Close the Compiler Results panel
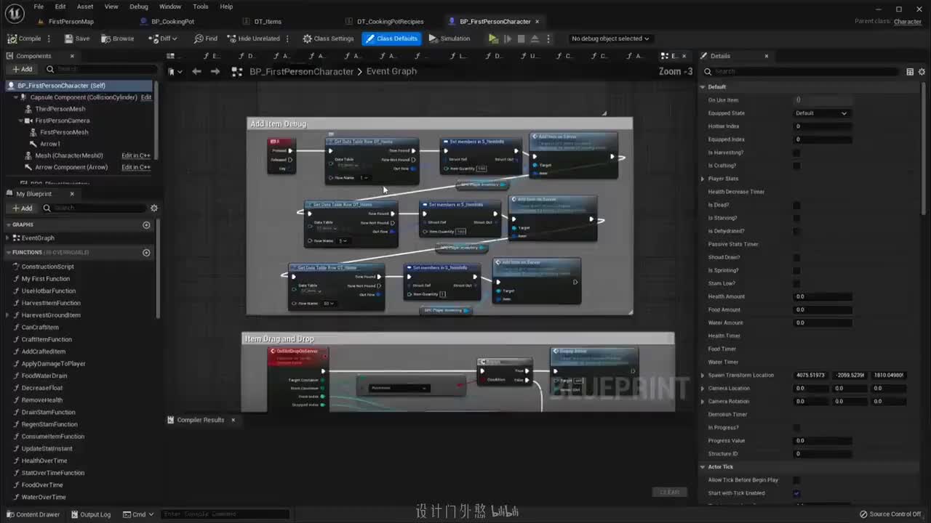The height and width of the screenshot is (523, 931). 233,420
